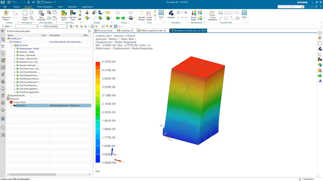Click the legend max value 4.707E-09
This screenshot has height=181, width=323.
(x=109, y=62)
